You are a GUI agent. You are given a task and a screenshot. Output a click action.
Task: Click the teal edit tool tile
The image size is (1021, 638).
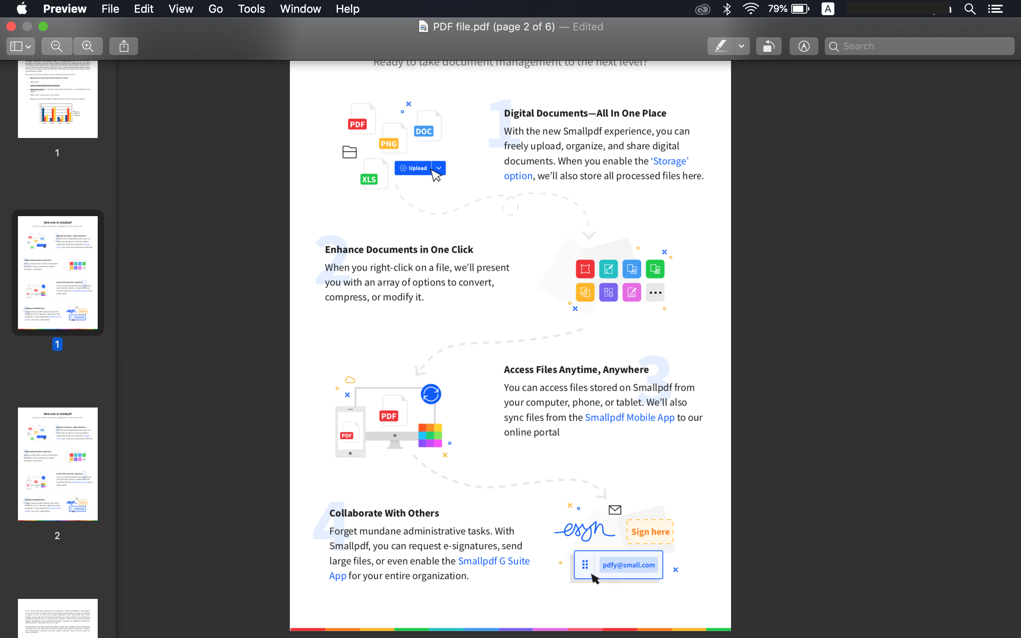click(x=608, y=269)
